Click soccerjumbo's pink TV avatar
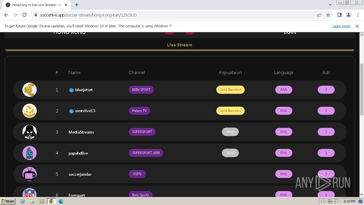Screen dimensions: 364x205 30,174
